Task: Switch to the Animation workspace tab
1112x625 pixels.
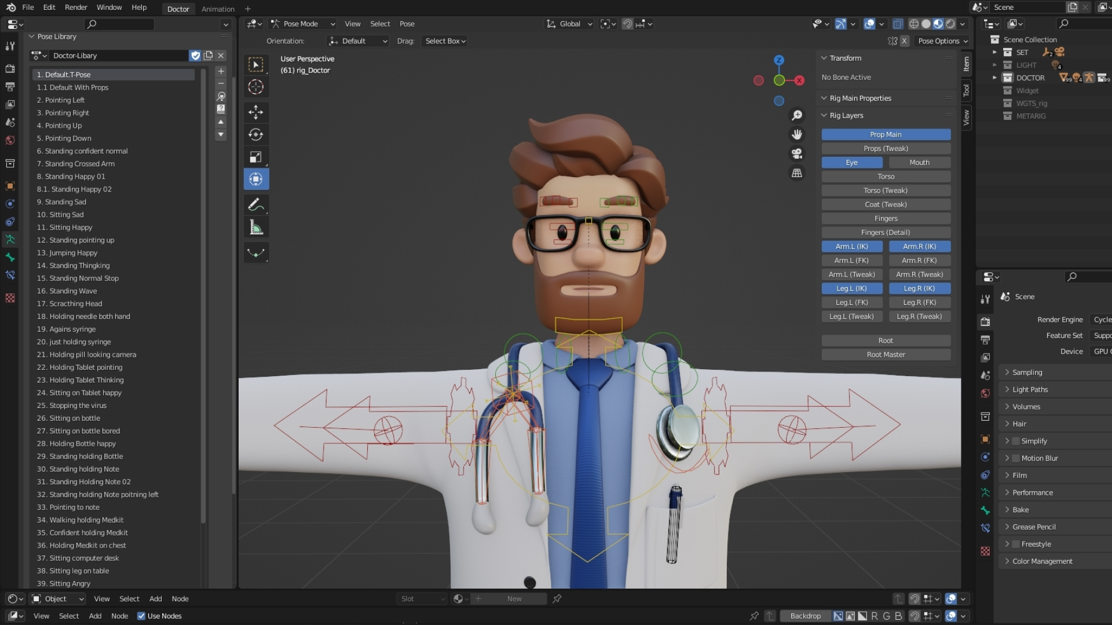Action: [x=218, y=9]
